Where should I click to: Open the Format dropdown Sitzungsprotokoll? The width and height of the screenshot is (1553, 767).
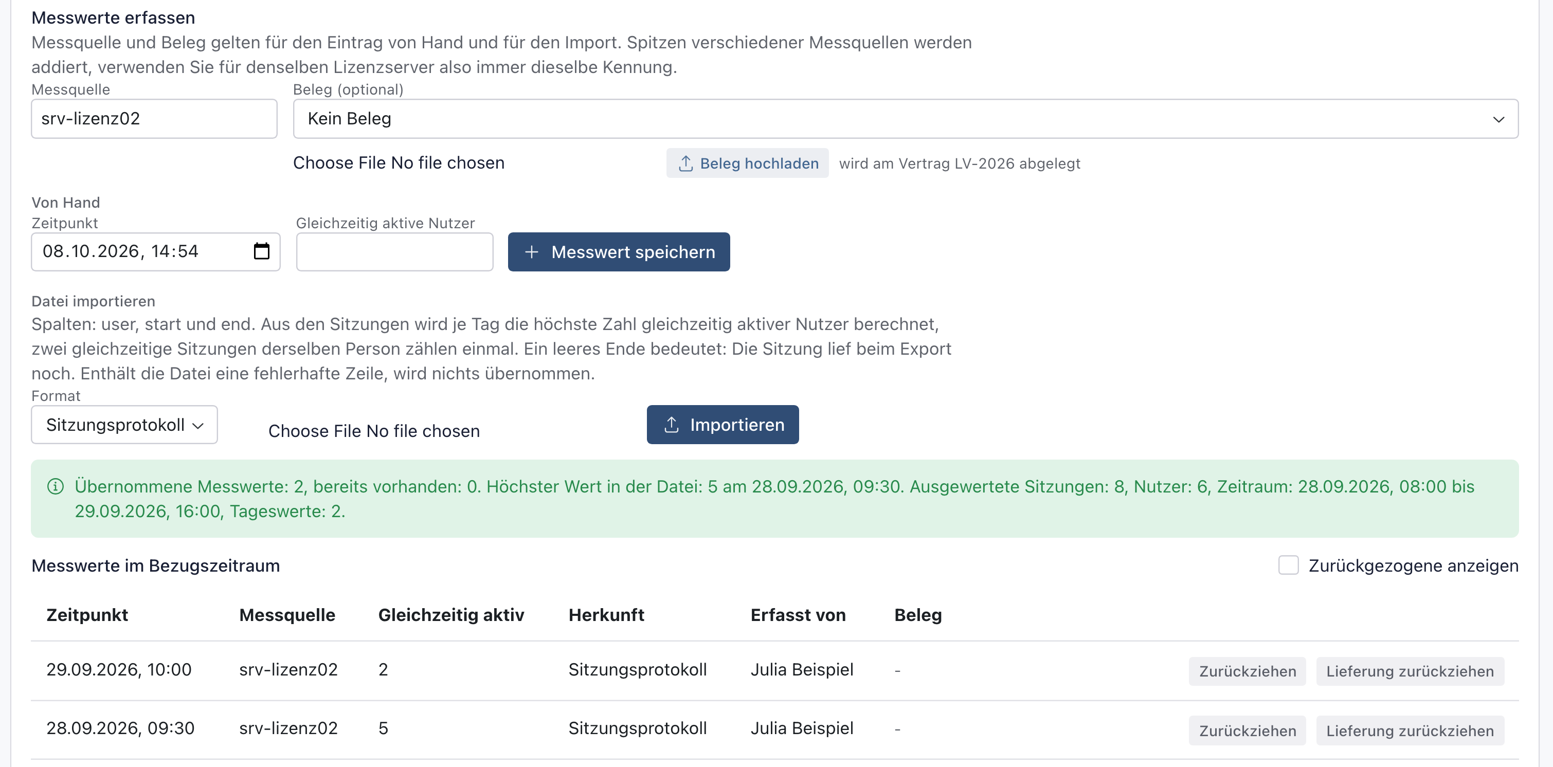point(124,425)
